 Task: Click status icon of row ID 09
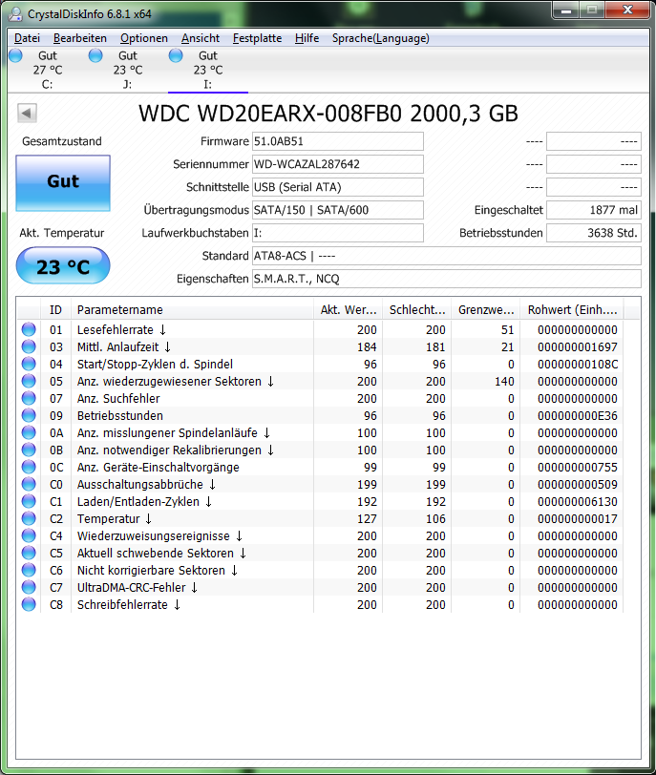point(29,415)
